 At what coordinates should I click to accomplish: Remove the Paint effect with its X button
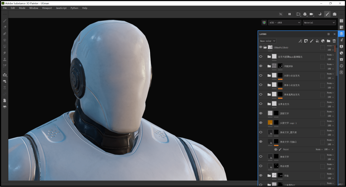[333, 150]
